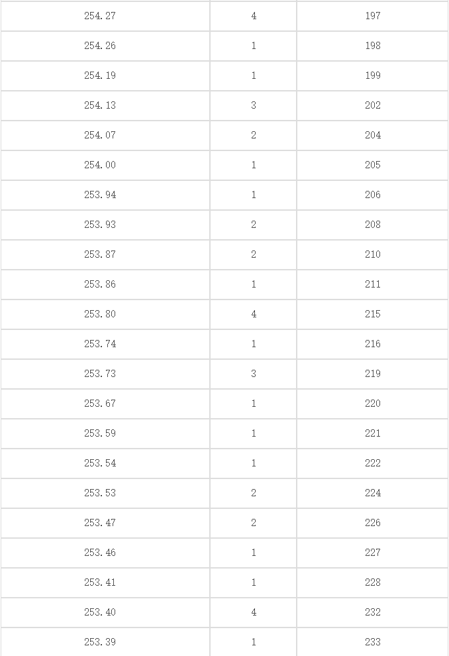Click the score cell 253.86

pyautogui.click(x=105, y=284)
